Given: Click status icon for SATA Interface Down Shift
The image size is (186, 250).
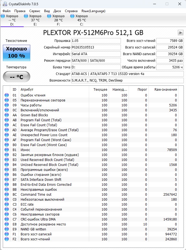Looking at the screenshot, I should 7,179.
